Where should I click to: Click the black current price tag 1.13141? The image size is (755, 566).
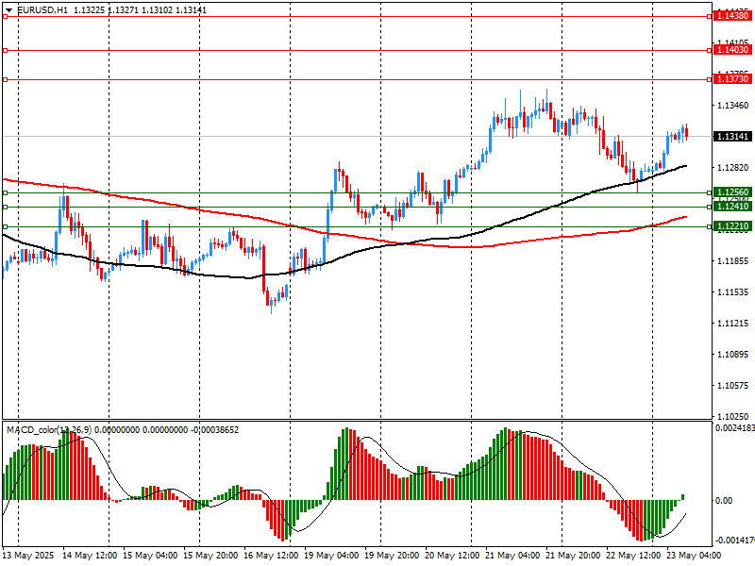[732, 137]
